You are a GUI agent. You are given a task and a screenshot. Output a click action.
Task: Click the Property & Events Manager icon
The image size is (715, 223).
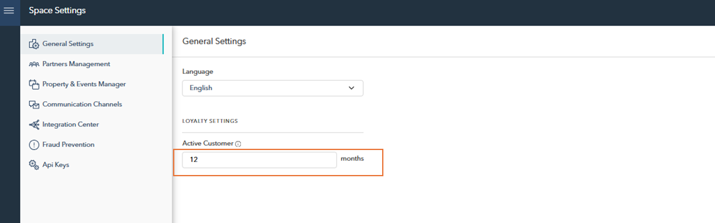(x=34, y=84)
